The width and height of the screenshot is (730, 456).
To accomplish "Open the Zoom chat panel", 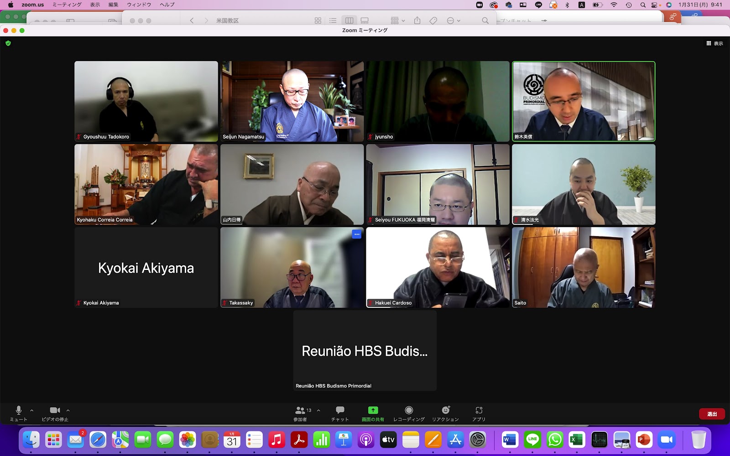I will click(340, 413).
